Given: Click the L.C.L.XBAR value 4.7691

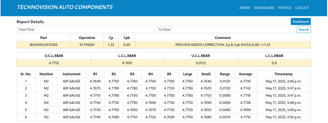Looking at the screenshot, I should click(127, 63).
